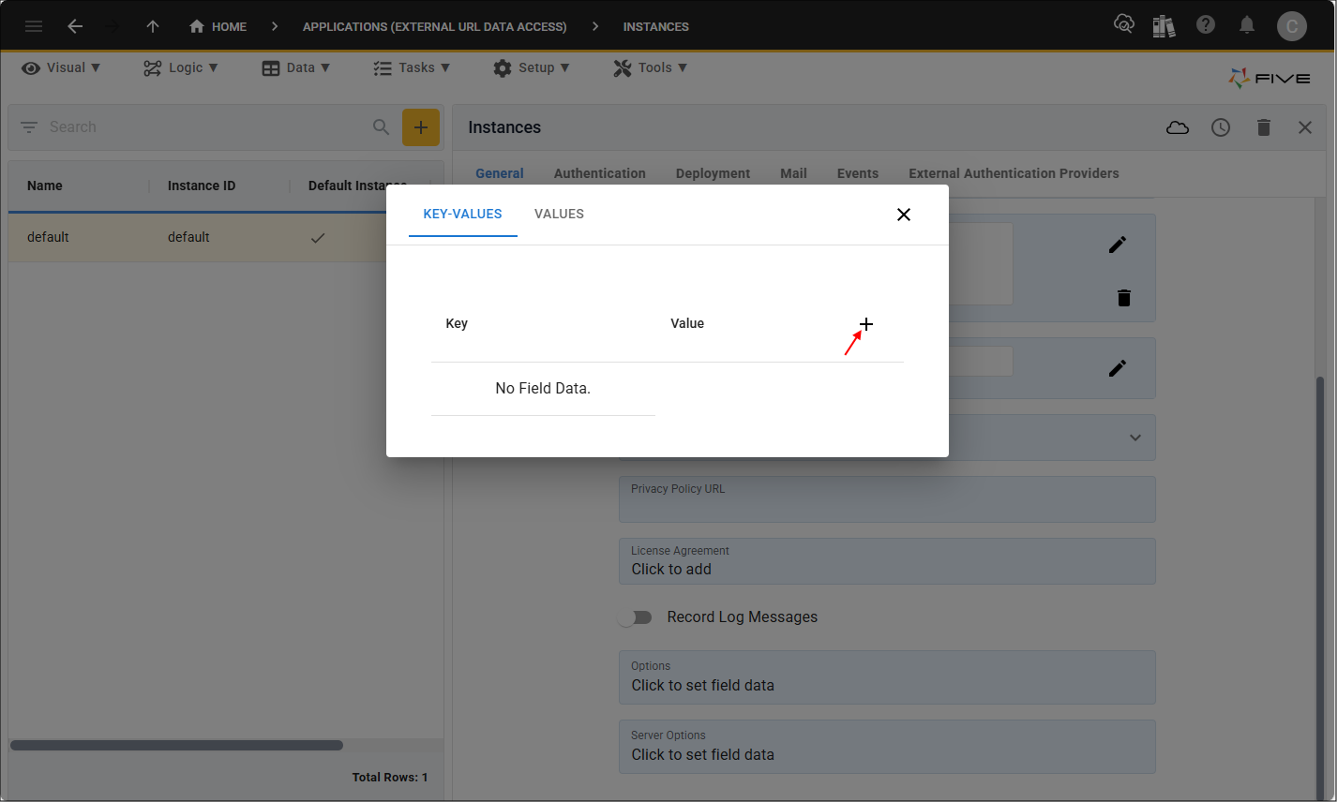Click the cloud deploy icon in Instances header

click(1178, 126)
